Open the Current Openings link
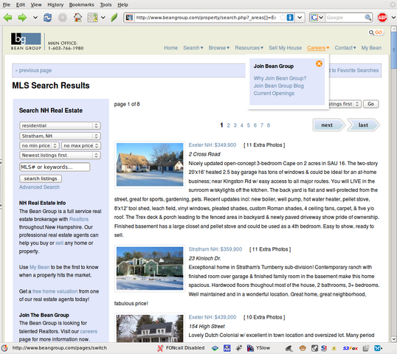Image resolution: width=397 pixels, height=354 pixels. tap(274, 94)
